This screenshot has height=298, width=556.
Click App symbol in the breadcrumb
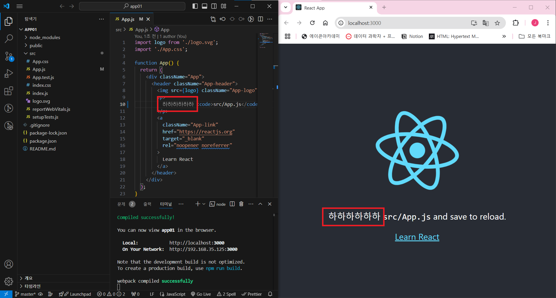pyautogui.click(x=165, y=30)
